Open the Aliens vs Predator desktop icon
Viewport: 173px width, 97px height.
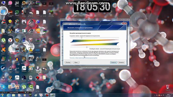coord(17,70)
